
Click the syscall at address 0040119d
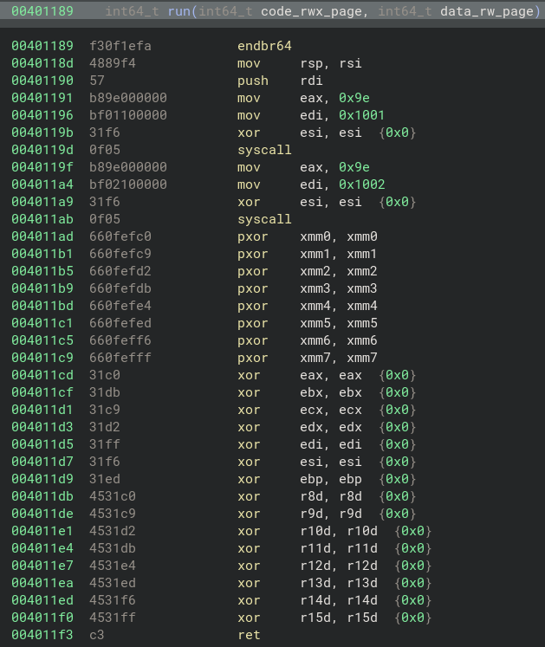pyautogui.click(x=263, y=150)
